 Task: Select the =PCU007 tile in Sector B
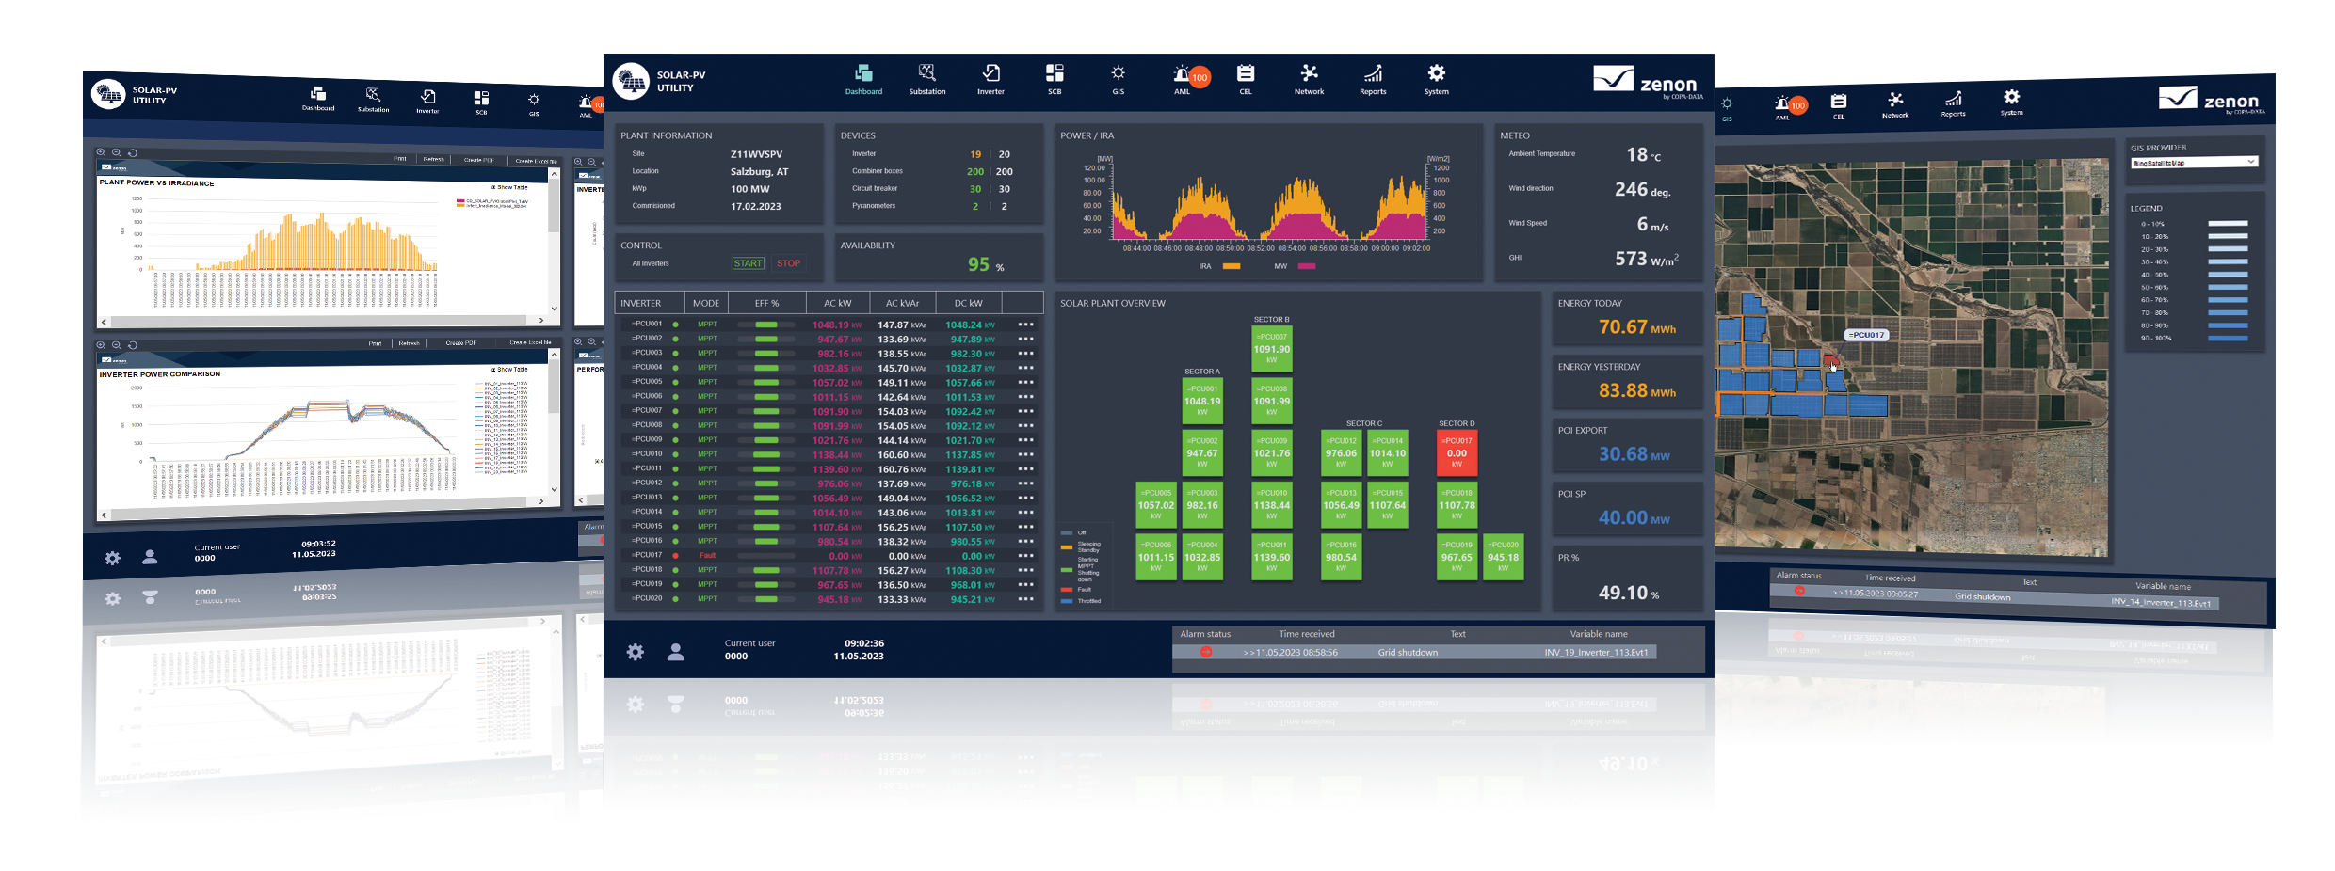1271,348
